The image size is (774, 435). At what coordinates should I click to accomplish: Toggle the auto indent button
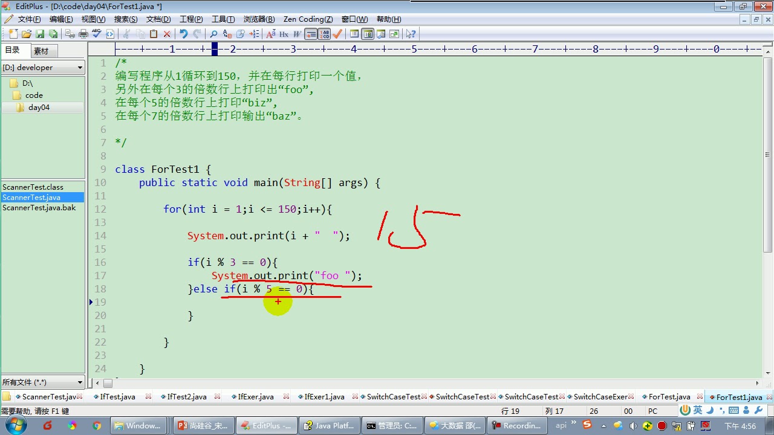(x=311, y=34)
